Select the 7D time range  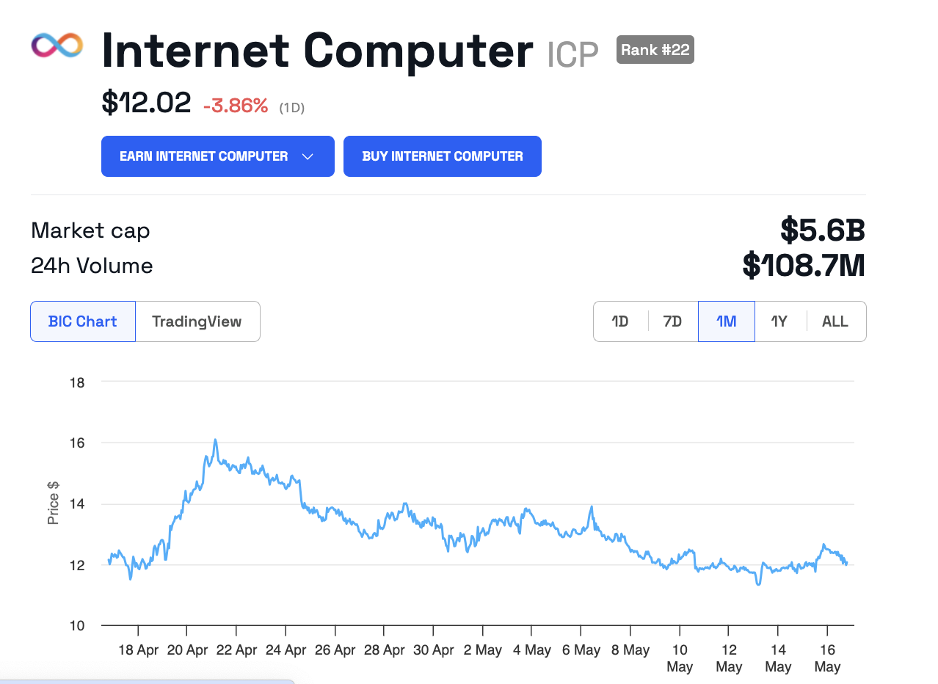click(672, 321)
